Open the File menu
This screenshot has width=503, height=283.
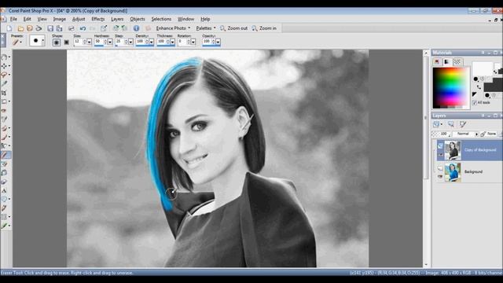[13, 19]
